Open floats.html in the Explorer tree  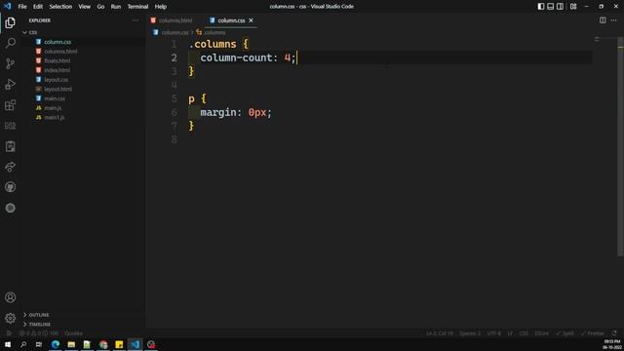click(x=58, y=60)
